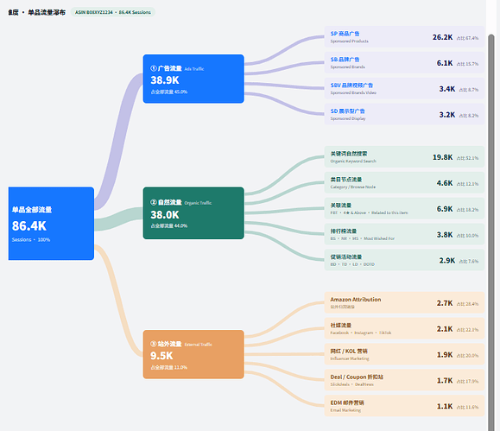Click the 单品全部流量 86.4K root node
The height and width of the screenshot is (431, 500).
click(x=51, y=224)
